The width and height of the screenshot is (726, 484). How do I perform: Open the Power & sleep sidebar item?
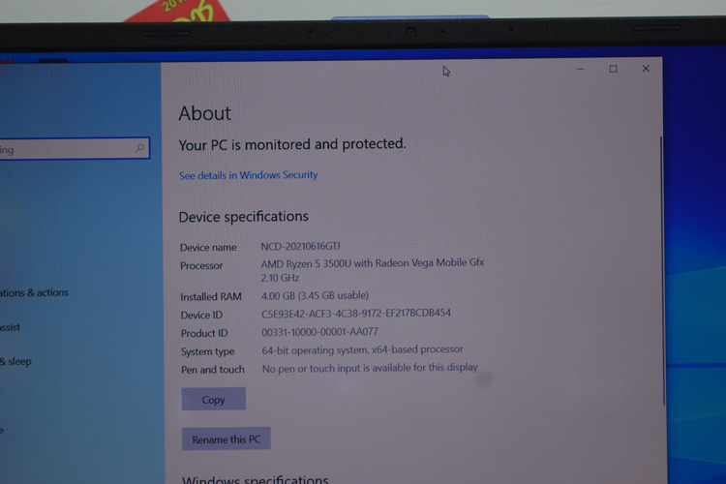15,361
